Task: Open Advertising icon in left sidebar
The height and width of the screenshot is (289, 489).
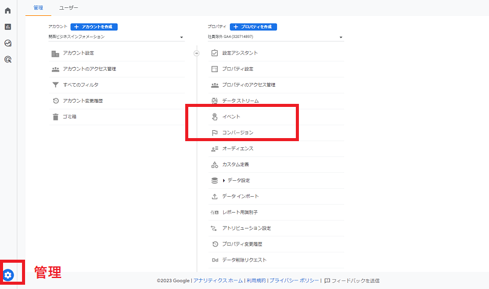Action: (x=8, y=60)
